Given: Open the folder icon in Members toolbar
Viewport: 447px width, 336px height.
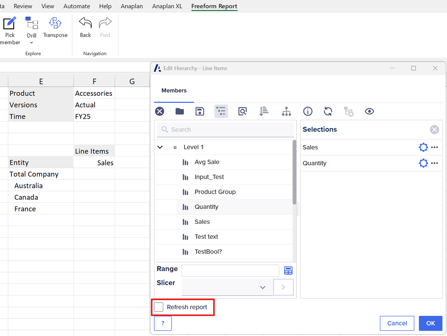Looking at the screenshot, I should [x=180, y=112].
